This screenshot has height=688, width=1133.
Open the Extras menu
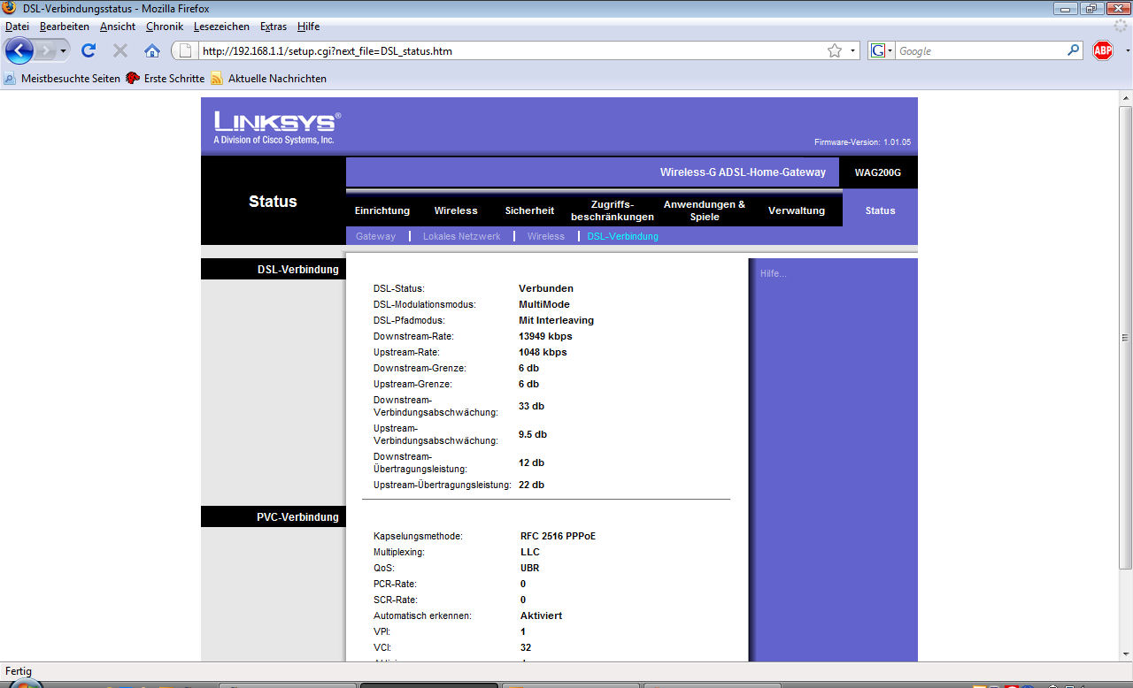coord(273,27)
